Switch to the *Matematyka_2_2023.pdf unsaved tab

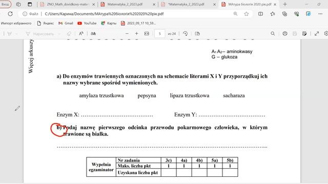tap(186, 4)
